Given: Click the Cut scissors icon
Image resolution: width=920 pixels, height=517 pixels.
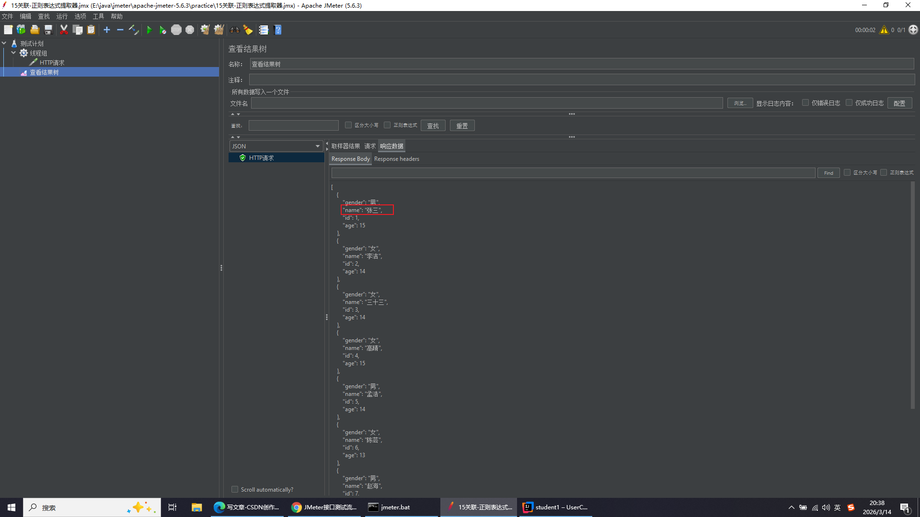Looking at the screenshot, I should coord(64,30).
